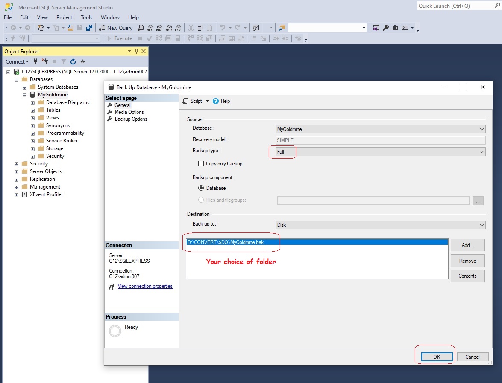Screen dimensions: 502x383
Task: Click the DAX query icon
Action: 178,28
